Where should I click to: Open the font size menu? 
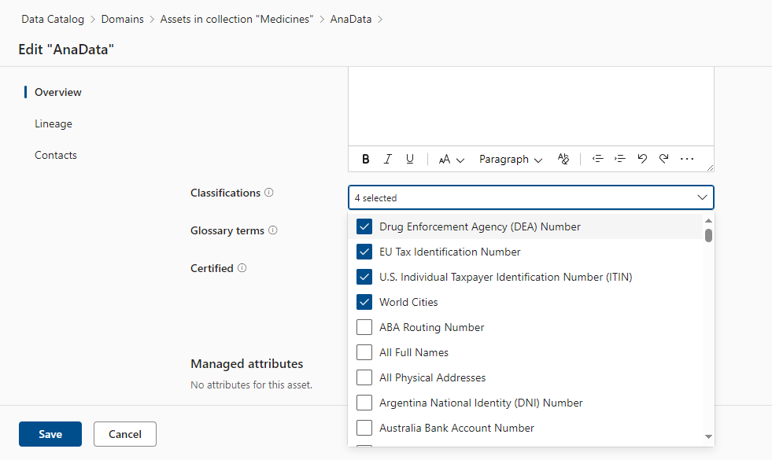point(452,160)
